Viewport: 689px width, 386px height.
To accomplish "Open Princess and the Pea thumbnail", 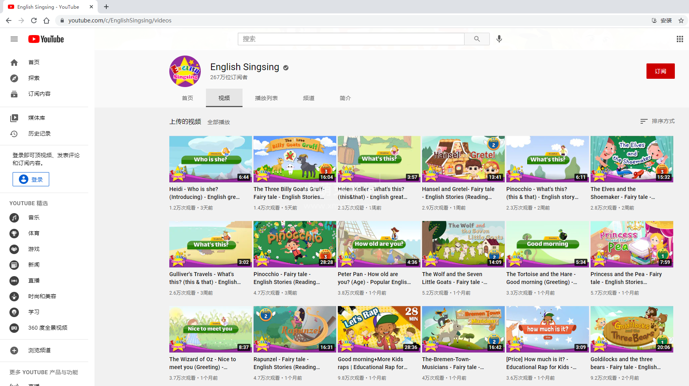I will click(x=632, y=244).
